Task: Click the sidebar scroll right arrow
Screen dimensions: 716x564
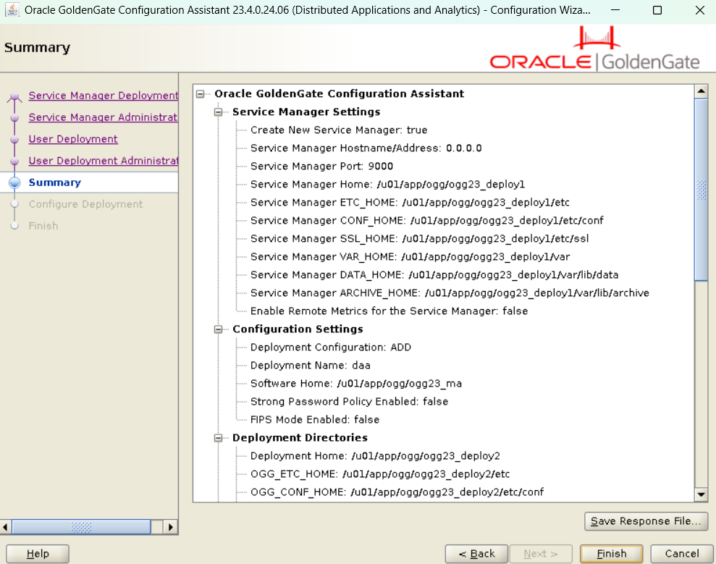Action: click(x=171, y=527)
